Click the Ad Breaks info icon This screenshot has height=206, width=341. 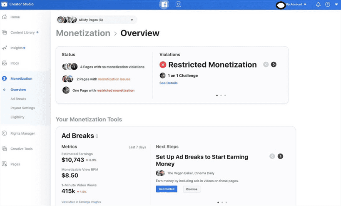coord(97,136)
